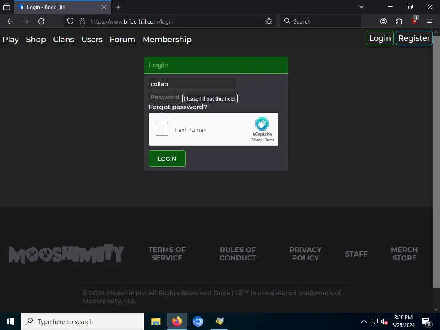The width and height of the screenshot is (440, 330).
Task: Launch Chromium from the taskbar
Action: pyautogui.click(x=198, y=321)
